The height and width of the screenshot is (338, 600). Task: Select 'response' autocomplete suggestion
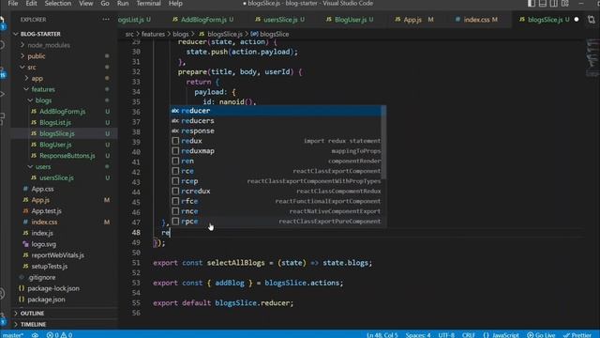coord(276,131)
